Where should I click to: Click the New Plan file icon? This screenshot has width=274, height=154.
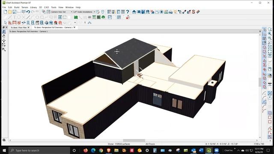5,12
